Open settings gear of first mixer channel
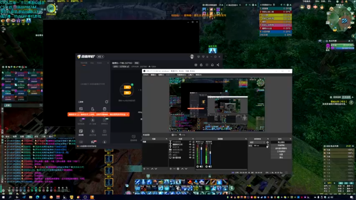 pos(198,166)
